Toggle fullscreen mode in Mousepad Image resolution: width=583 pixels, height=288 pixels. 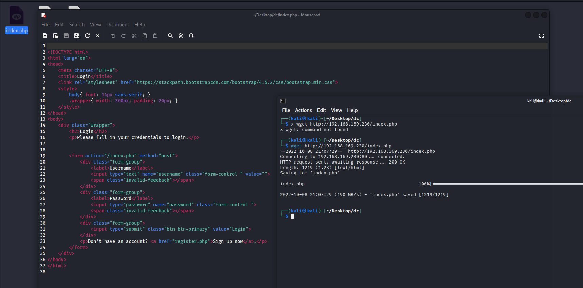(x=542, y=36)
